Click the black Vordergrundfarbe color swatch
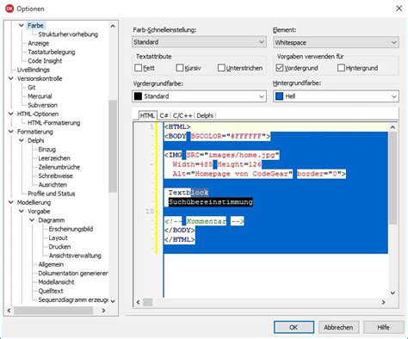408x339 pixels. coord(138,96)
